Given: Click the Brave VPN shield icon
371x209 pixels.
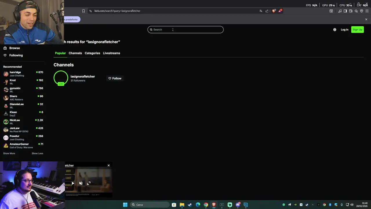Looking at the screenshot, I should point(361,11).
